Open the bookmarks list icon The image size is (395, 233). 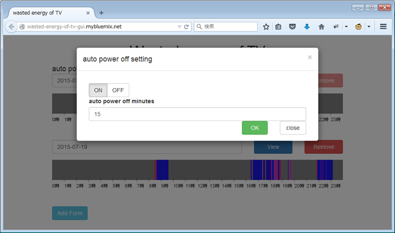click(278, 26)
